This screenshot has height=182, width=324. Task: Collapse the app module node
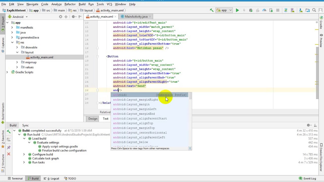pyautogui.click(x=7, y=22)
